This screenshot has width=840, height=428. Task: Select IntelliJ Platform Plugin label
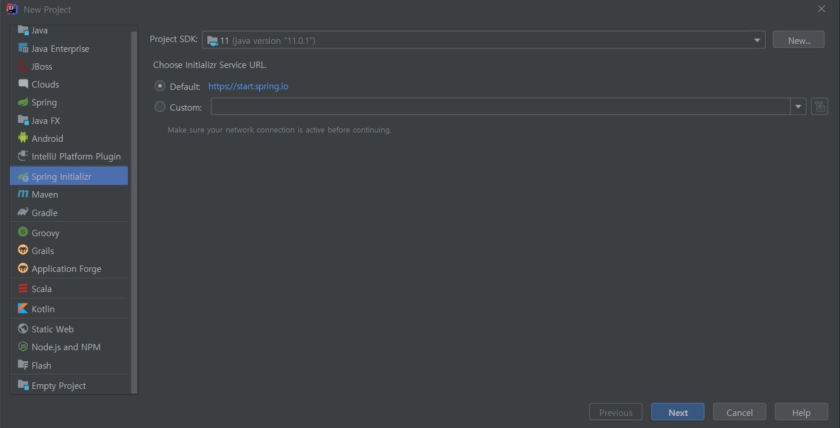[76, 156]
